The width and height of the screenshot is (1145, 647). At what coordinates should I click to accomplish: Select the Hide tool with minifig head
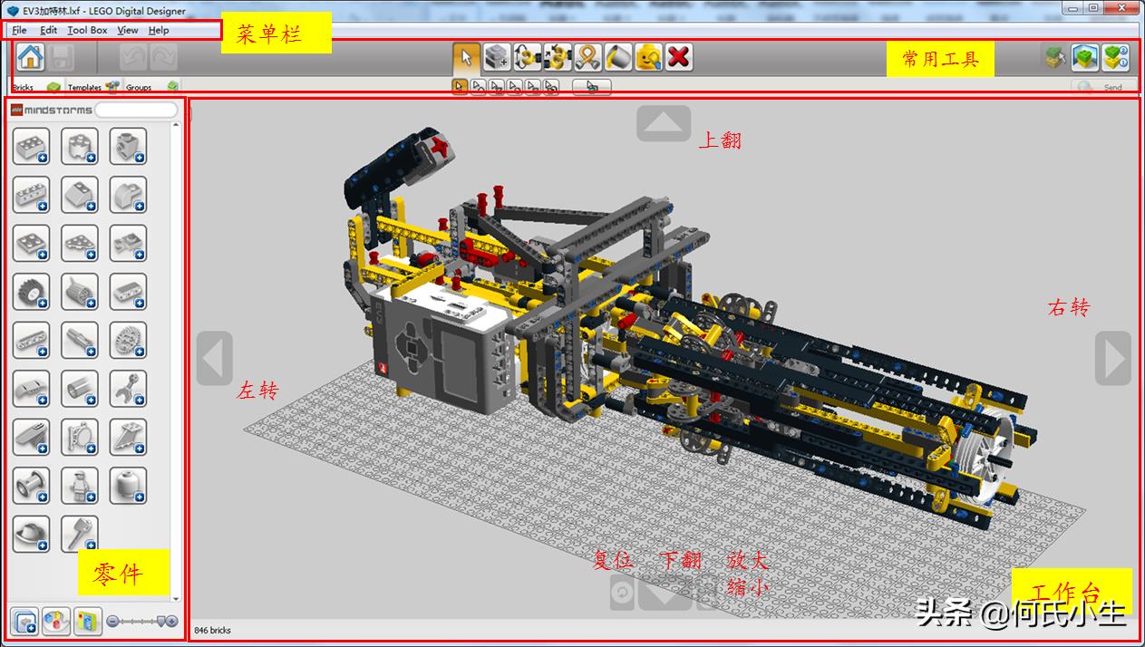pos(648,57)
